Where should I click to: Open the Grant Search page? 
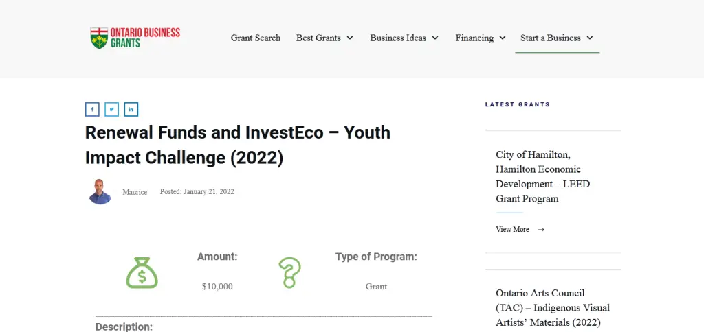click(x=256, y=38)
